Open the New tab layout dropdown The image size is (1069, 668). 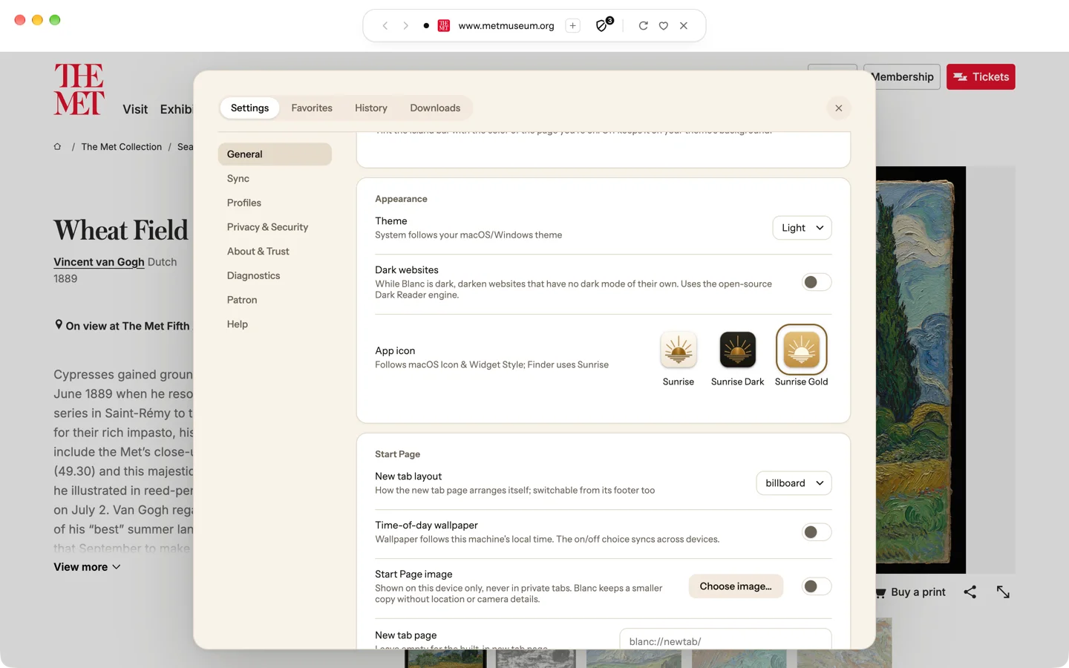794,483
